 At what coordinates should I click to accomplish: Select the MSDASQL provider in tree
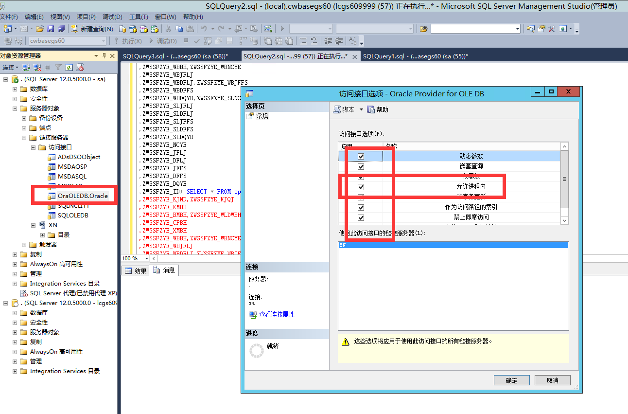72,177
